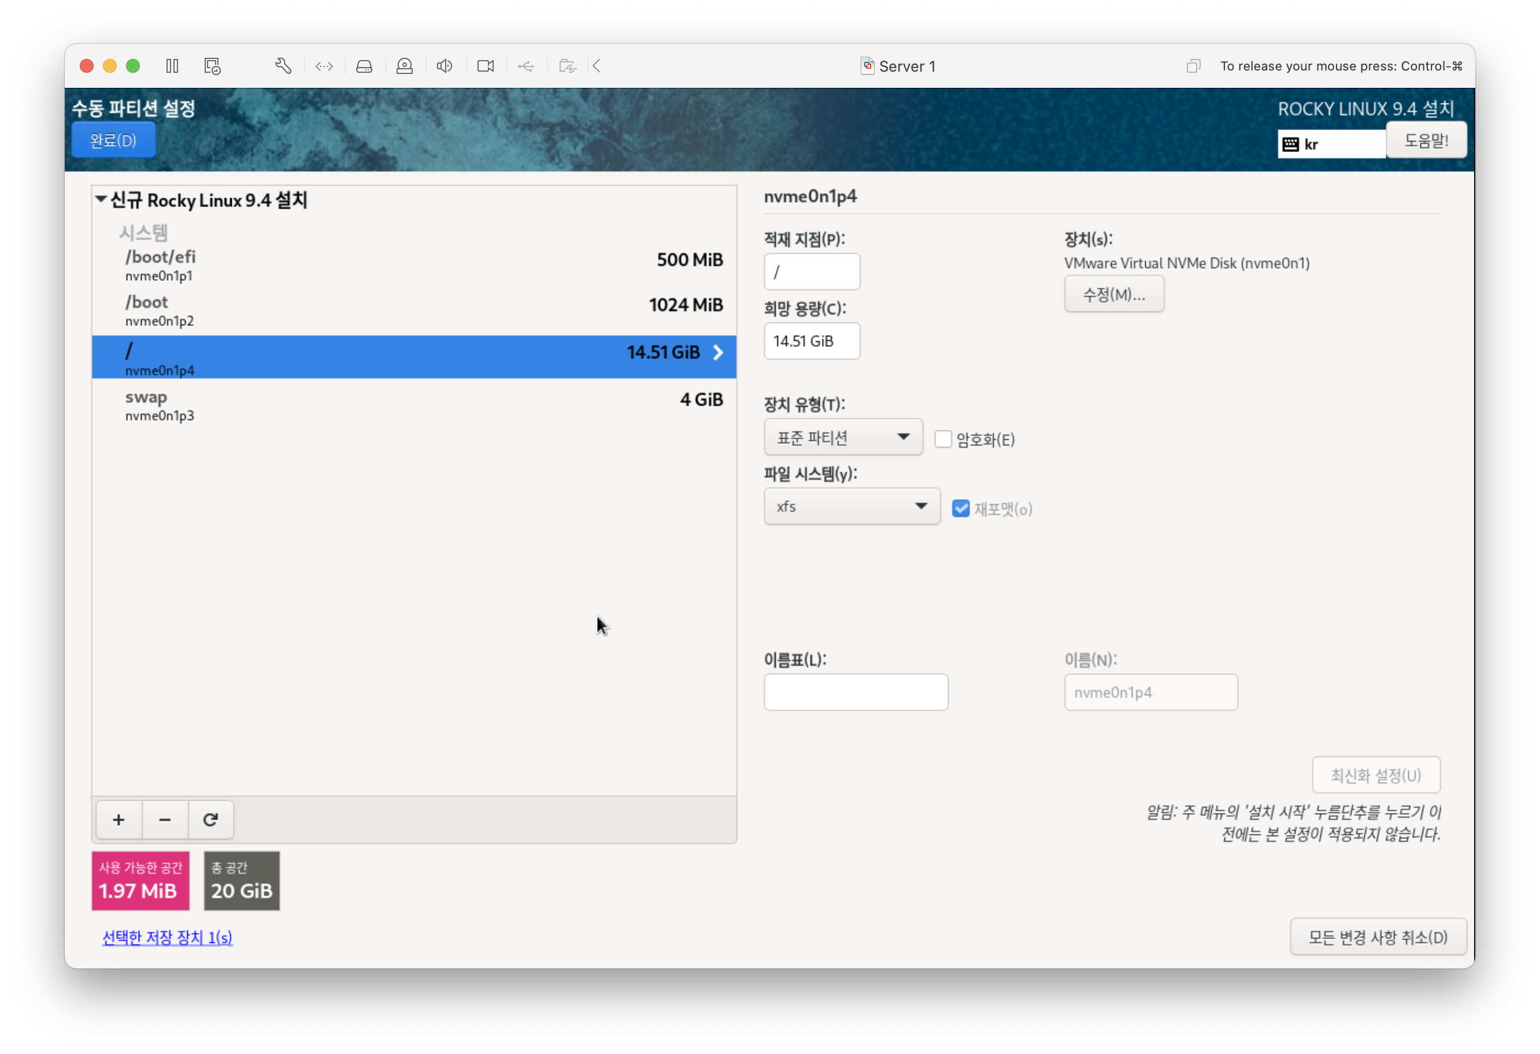
Task: Open the xfs file system dropdown
Action: click(852, 507)
